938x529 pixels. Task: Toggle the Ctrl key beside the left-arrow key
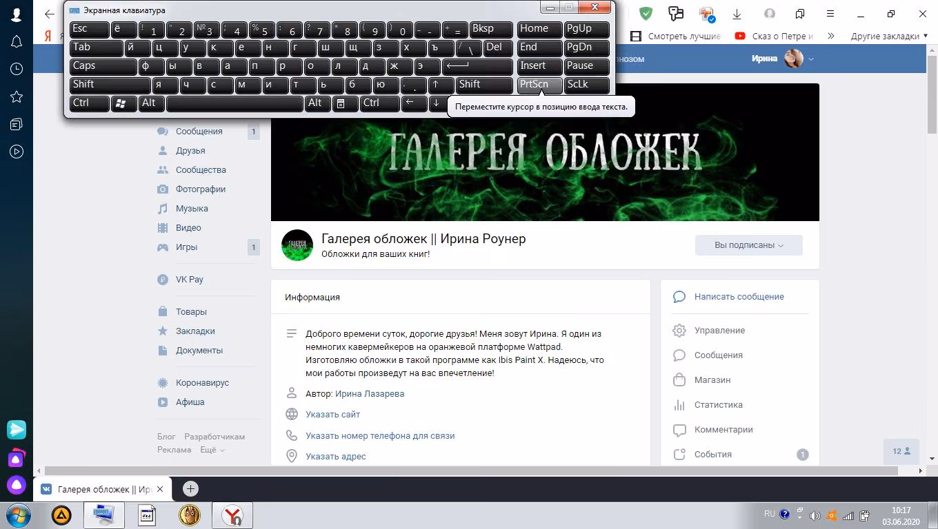click(380, 103)
